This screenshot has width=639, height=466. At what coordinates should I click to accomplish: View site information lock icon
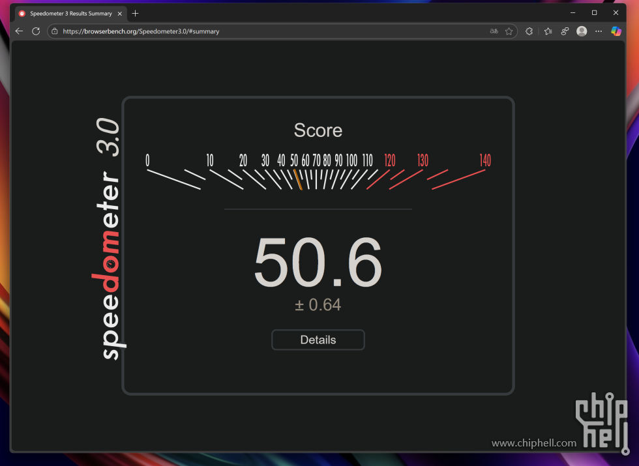pyautogui.click(x=55, y=31)
